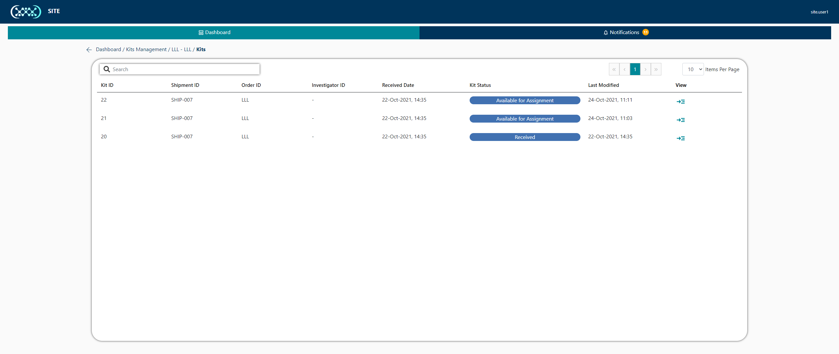Go to next page chevron

645,69
